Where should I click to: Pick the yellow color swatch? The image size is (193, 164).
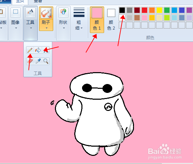tap(159, 10)
